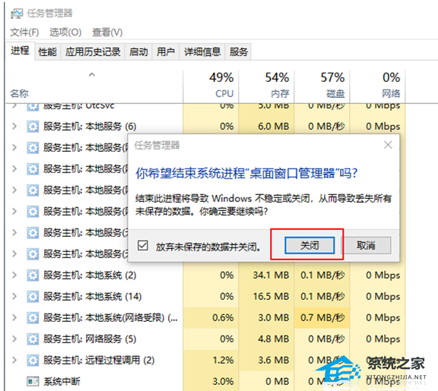This screenshot has width=438, height=391.
Task: Open the 查看(V) menu
Action: tap(107, 33)
